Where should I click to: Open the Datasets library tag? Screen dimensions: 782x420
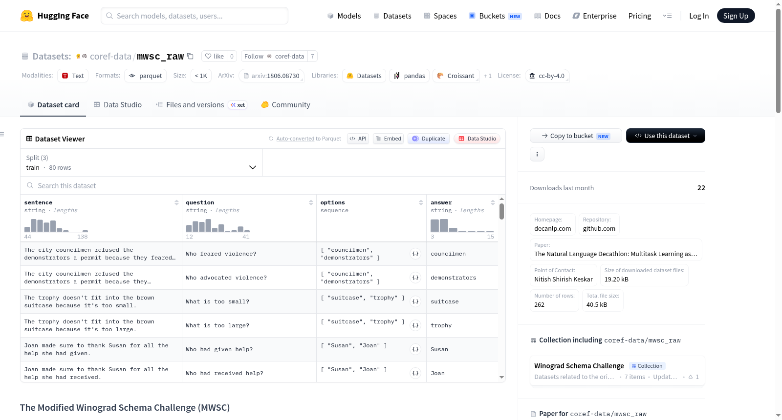(x=364, y=76)
